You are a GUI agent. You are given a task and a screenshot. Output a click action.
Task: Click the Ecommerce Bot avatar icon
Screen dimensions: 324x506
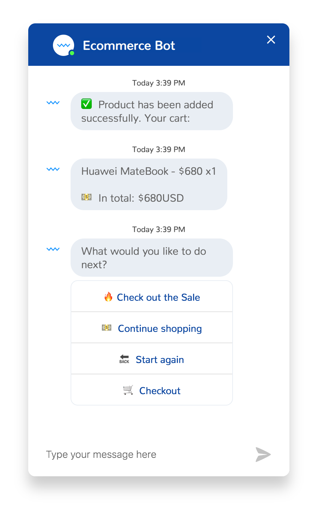click(x=64, y=45)
